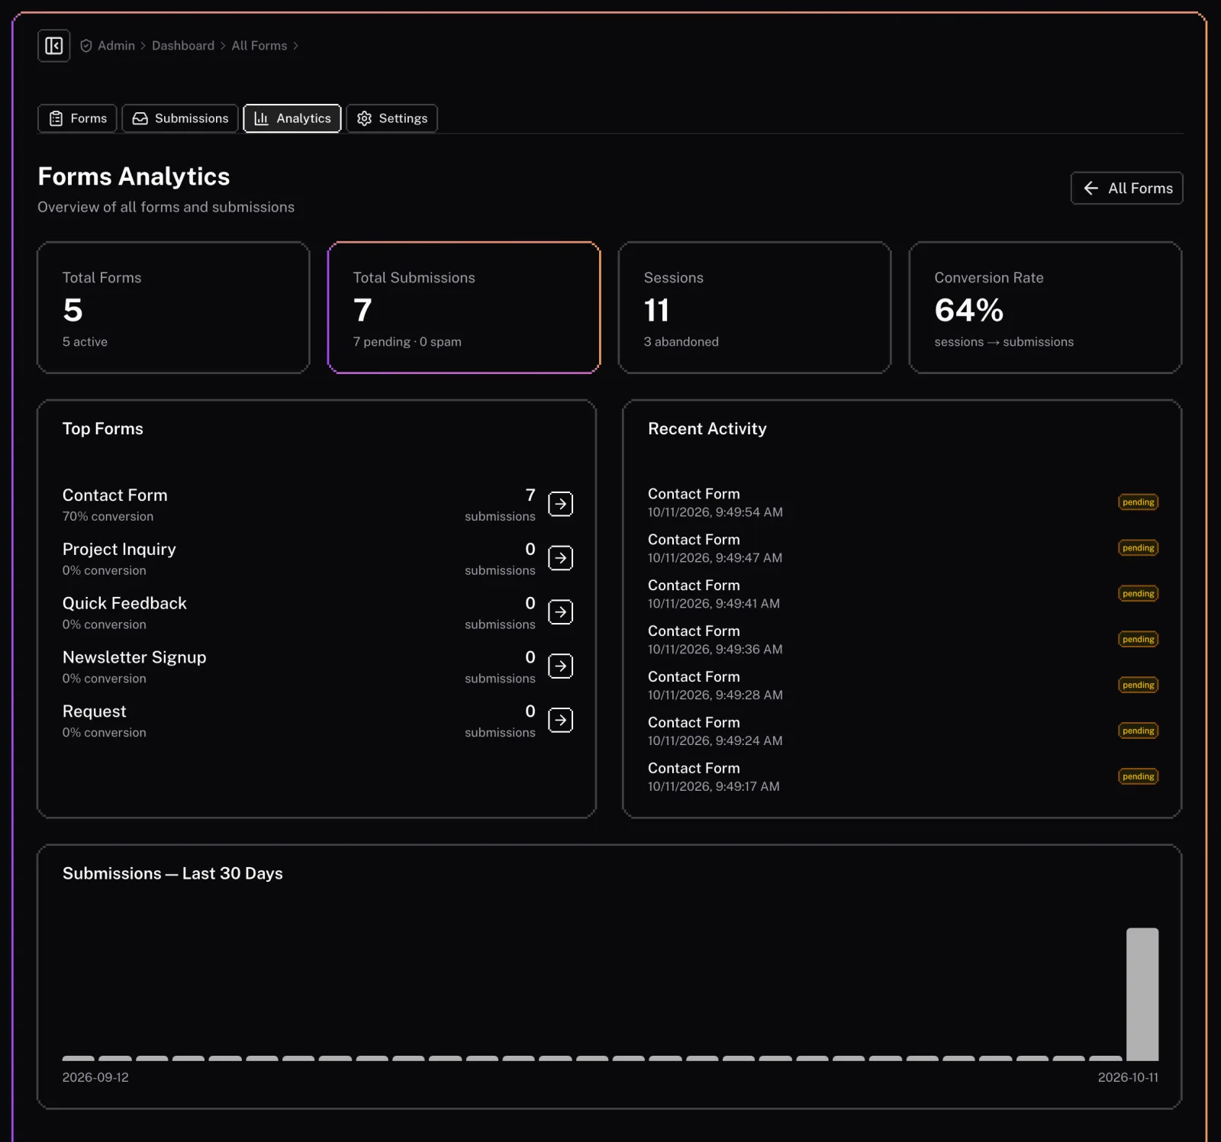This screenshot has width=1221, height=1142.
Task: Click '3 abandoned' text in Sessions card
Action: pyautogui.click(x=681, y=342)
